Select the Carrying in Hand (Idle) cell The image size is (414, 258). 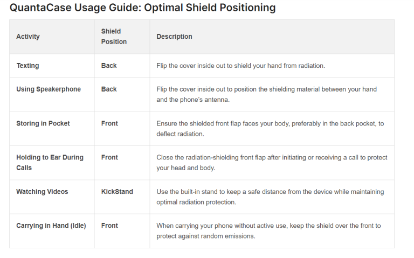pos(51,226)
